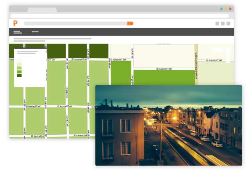This screenshot has height=170, width=246.
Task: Click the green window control dot
Action: pos(221,9)
